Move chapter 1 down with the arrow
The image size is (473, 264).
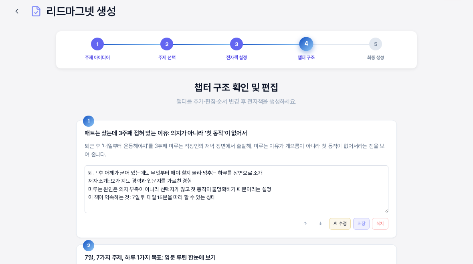point(320,224)
